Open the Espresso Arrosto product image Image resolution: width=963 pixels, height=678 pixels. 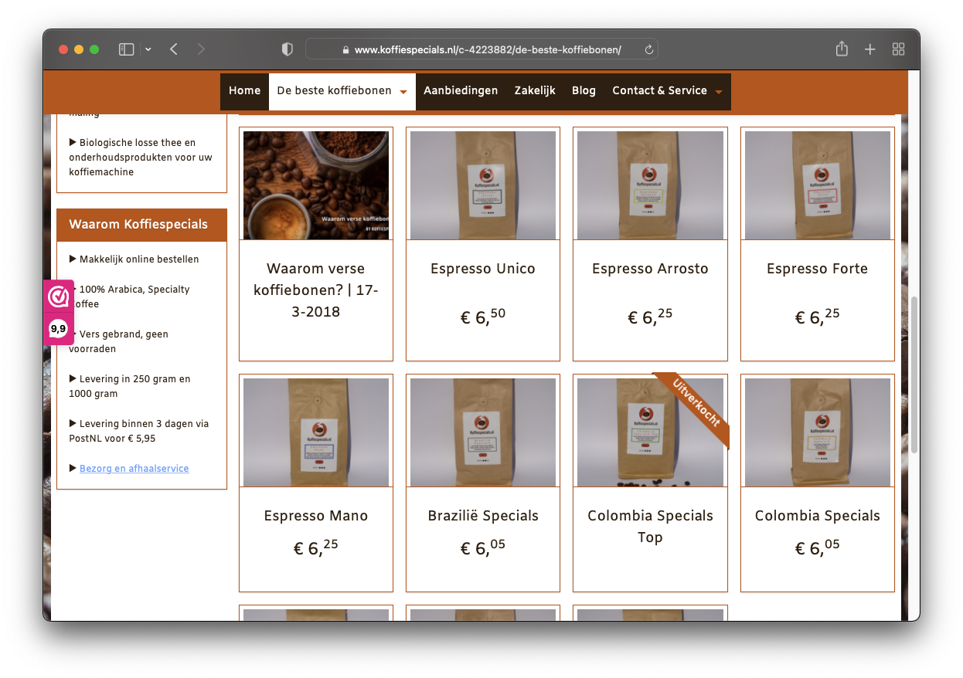point(650,185)
